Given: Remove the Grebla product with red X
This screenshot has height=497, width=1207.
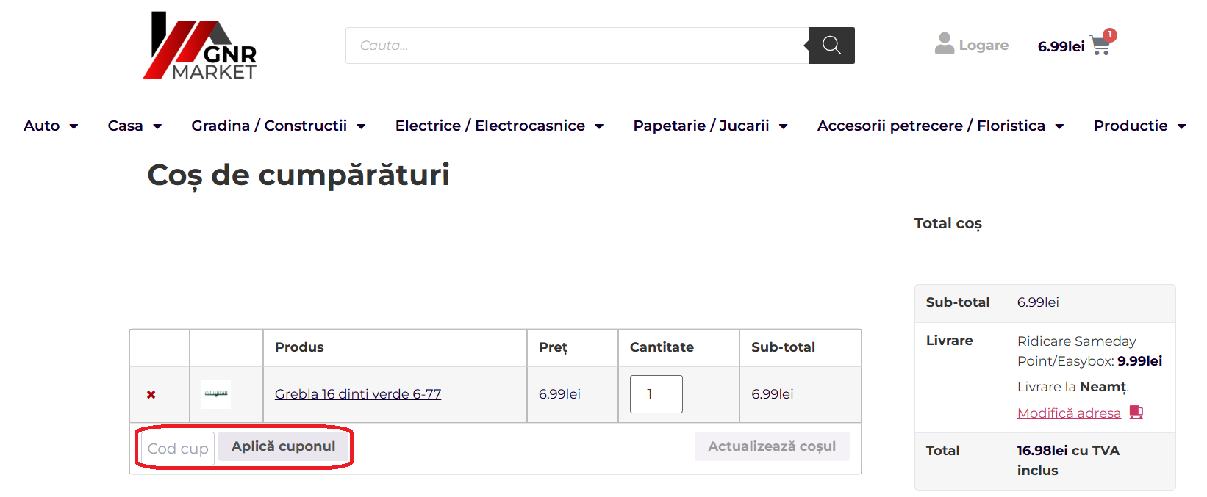Looking at the screenshot, I should 151,395.
